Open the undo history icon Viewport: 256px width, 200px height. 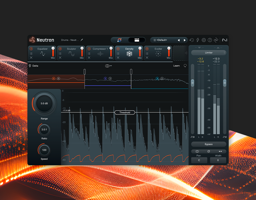coord(192,40)
